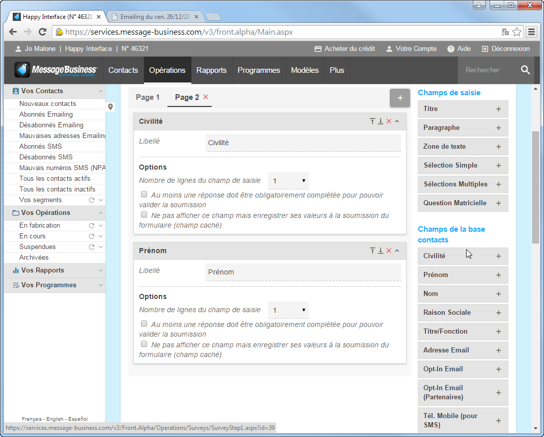The width and height of the screenshot is (544, 437).
Task: Collapse the Prénom field panel
Action: point(397,251)
